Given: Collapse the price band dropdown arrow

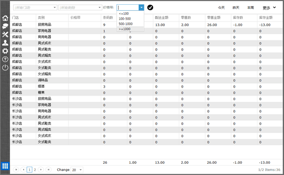Looking at the screenshot, I should point(141,7).
